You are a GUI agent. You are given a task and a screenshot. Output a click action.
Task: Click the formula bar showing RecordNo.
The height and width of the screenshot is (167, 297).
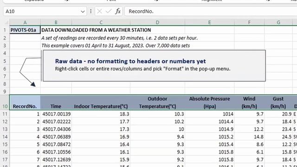coord(211,11)
